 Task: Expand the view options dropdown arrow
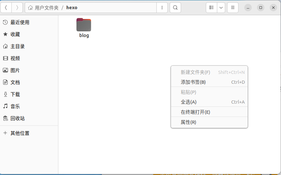[x=221, y=7]
